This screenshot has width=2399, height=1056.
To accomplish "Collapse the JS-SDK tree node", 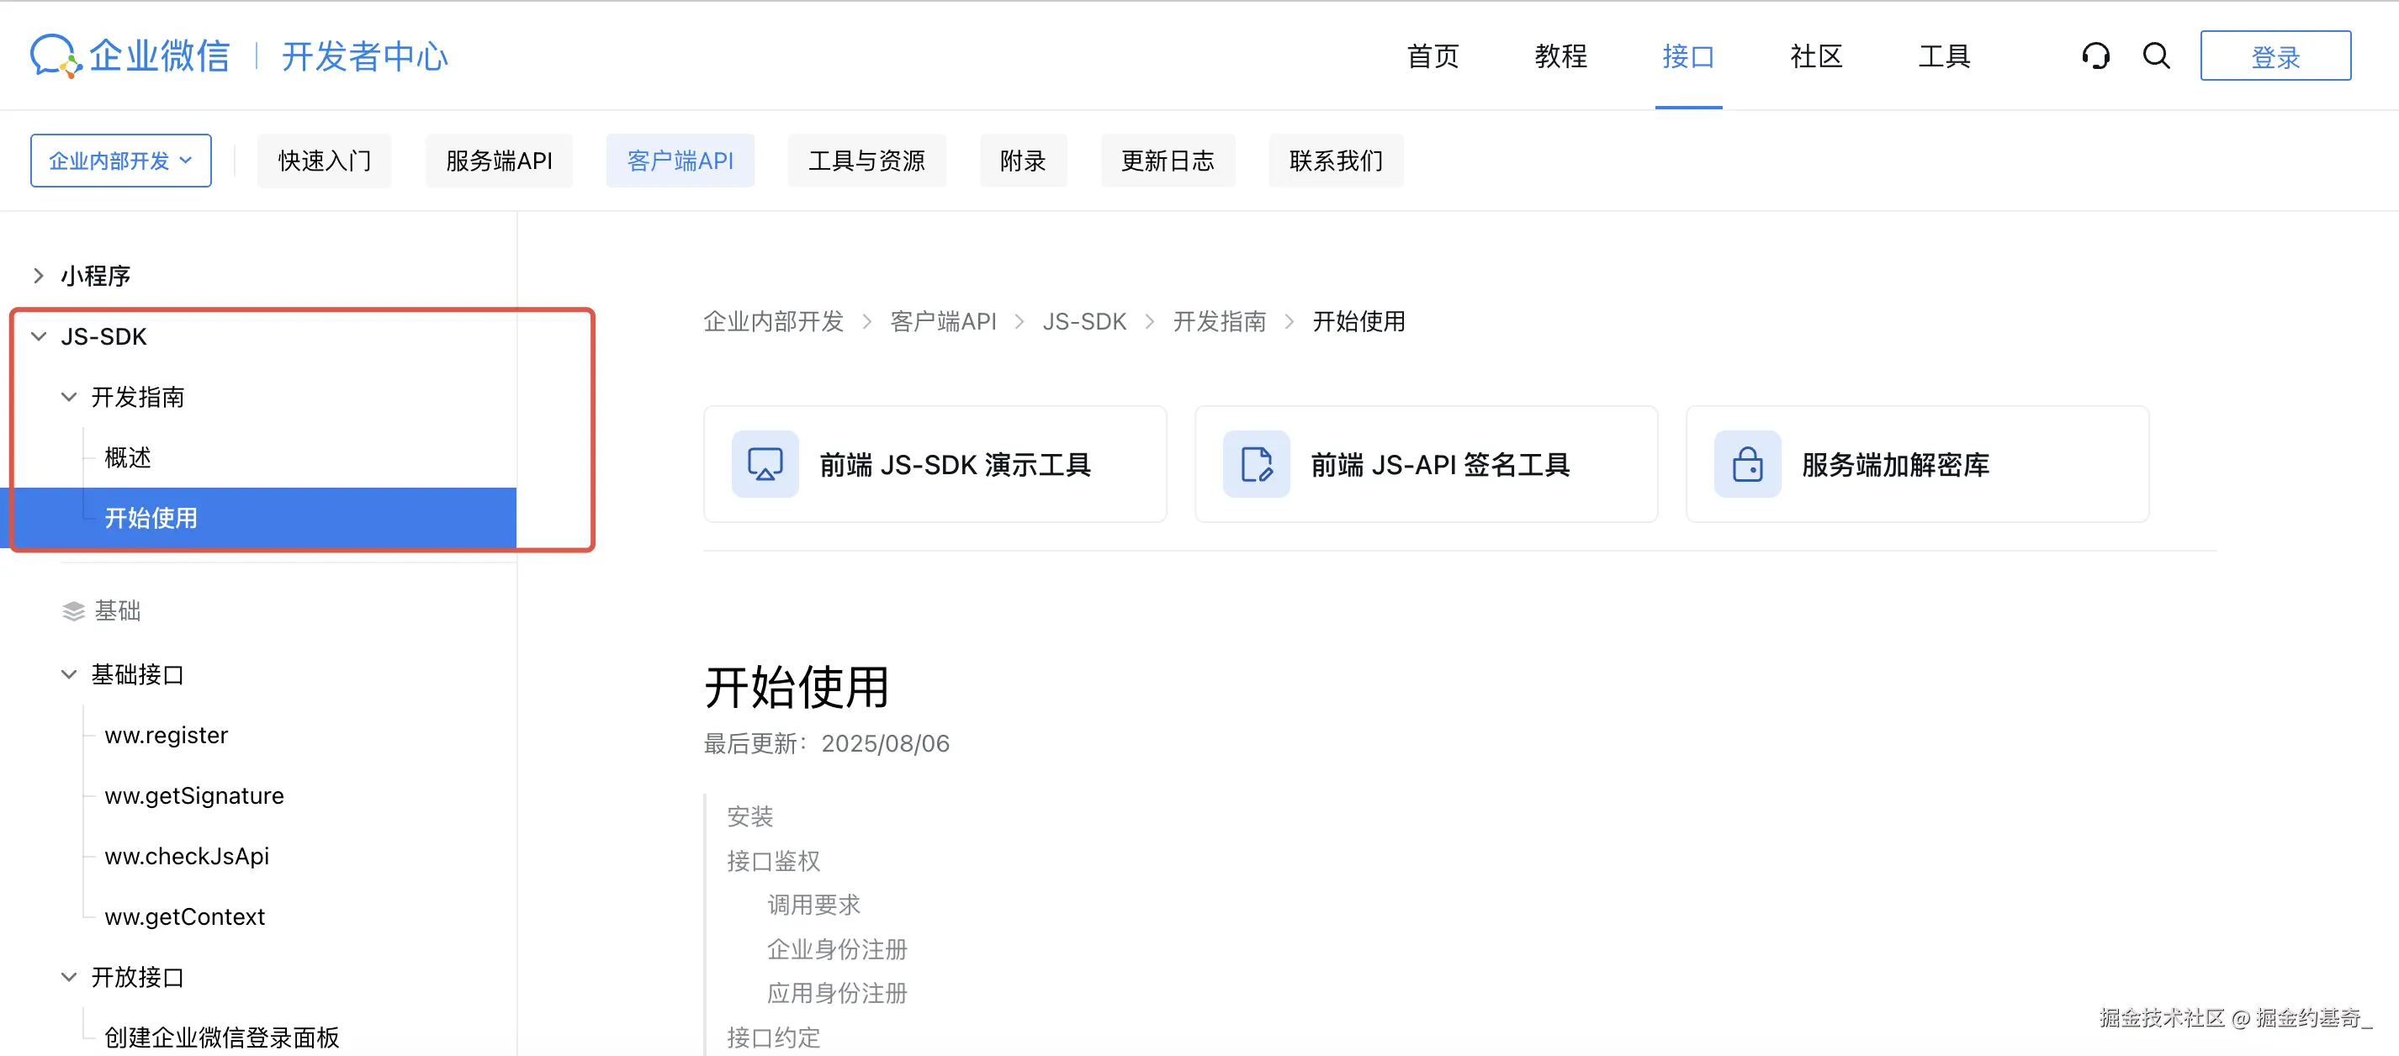I will tap(38, 336).
